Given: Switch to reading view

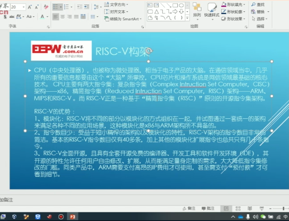Looking at the screenshot, I should (250, 208).
